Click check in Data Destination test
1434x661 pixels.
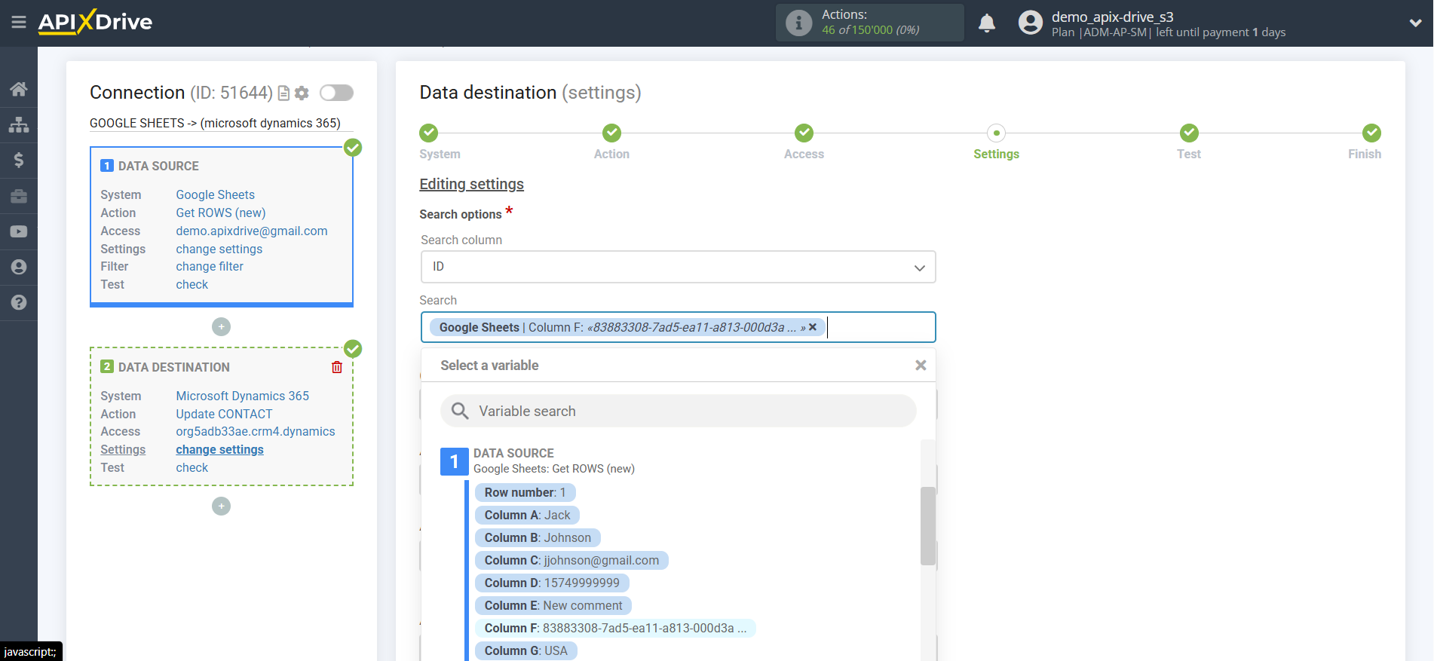(192, 467)
